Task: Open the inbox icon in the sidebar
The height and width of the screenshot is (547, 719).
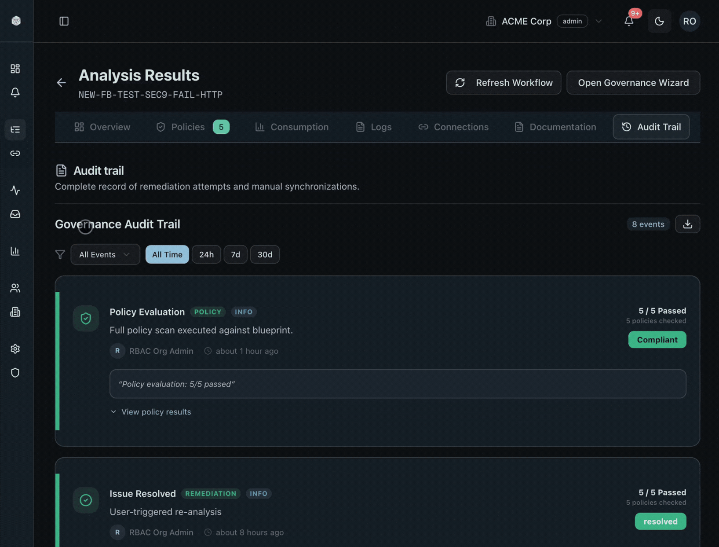Action: (15, 214)
